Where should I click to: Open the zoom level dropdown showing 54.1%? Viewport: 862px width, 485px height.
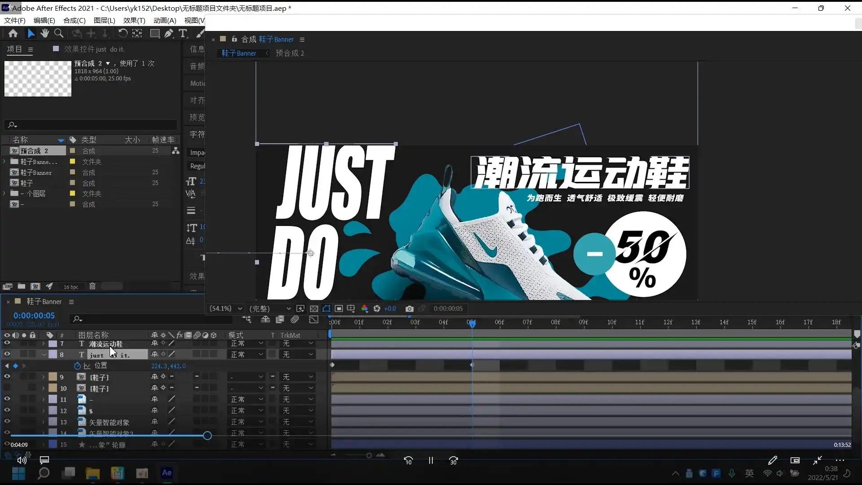pyautogui.click(x=226, y=309)
